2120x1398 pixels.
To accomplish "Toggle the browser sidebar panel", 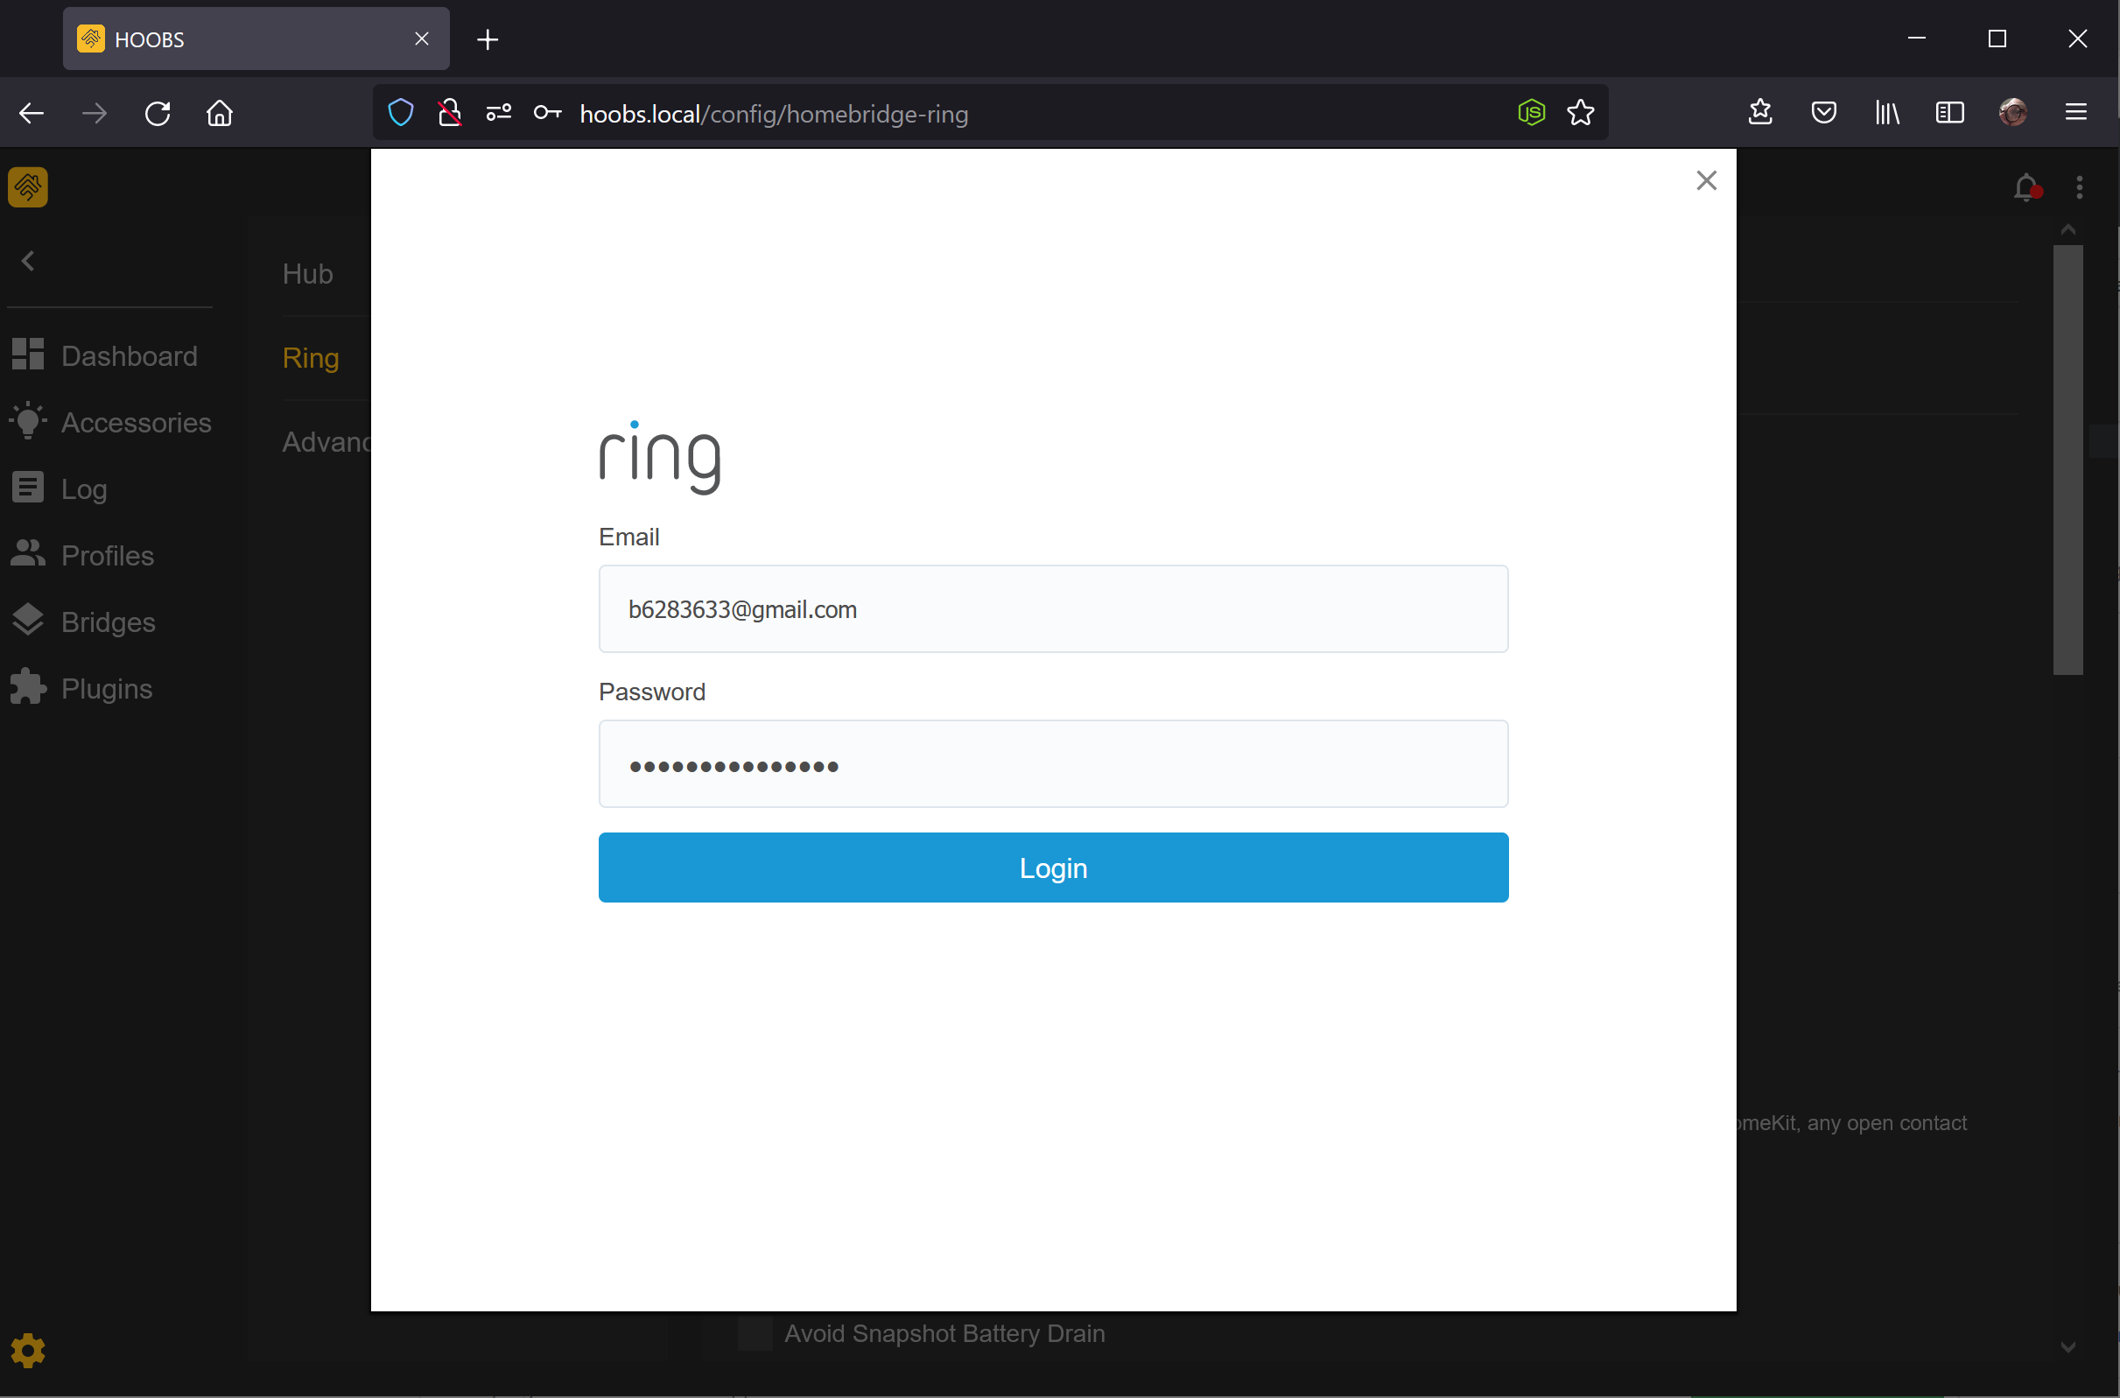I will click(1949, 112).
